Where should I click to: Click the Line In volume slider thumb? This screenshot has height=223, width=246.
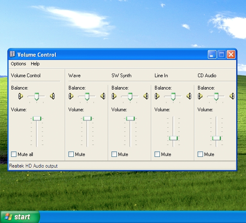(x=173, y=138)
